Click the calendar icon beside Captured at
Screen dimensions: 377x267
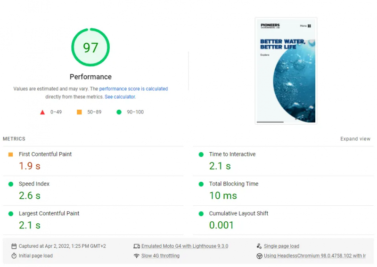14,246
